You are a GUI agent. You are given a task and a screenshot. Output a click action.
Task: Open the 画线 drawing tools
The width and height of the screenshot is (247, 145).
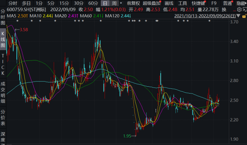point(169,3)
